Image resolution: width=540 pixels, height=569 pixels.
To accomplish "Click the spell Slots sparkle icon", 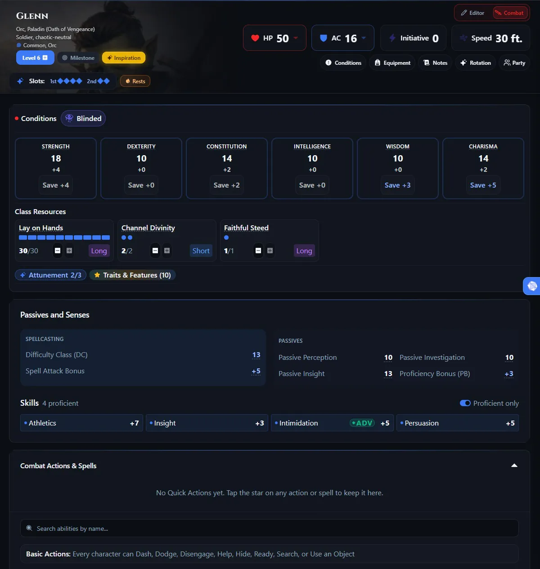I will pyautogui.click(x=20, y=81).
